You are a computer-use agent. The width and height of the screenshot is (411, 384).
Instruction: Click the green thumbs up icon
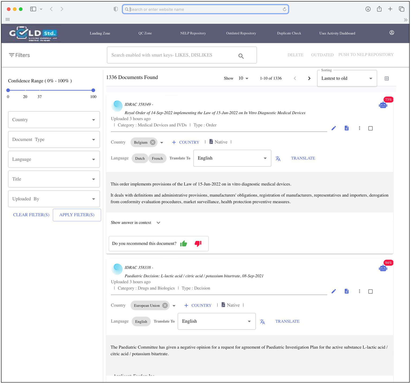[184, 244]
